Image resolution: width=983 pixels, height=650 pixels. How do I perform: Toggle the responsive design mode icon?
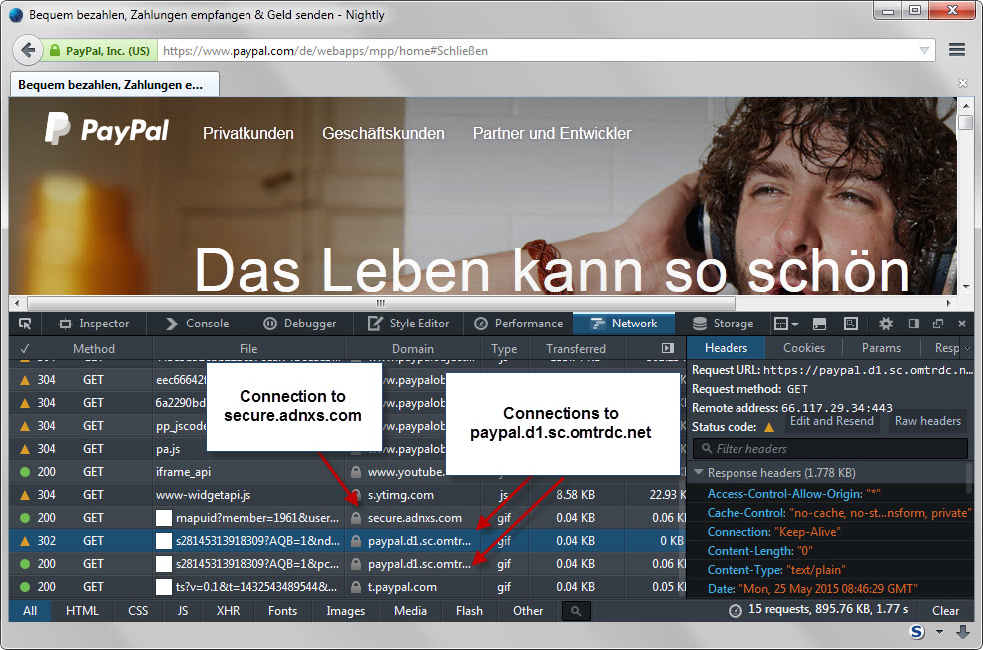[850, 324]
